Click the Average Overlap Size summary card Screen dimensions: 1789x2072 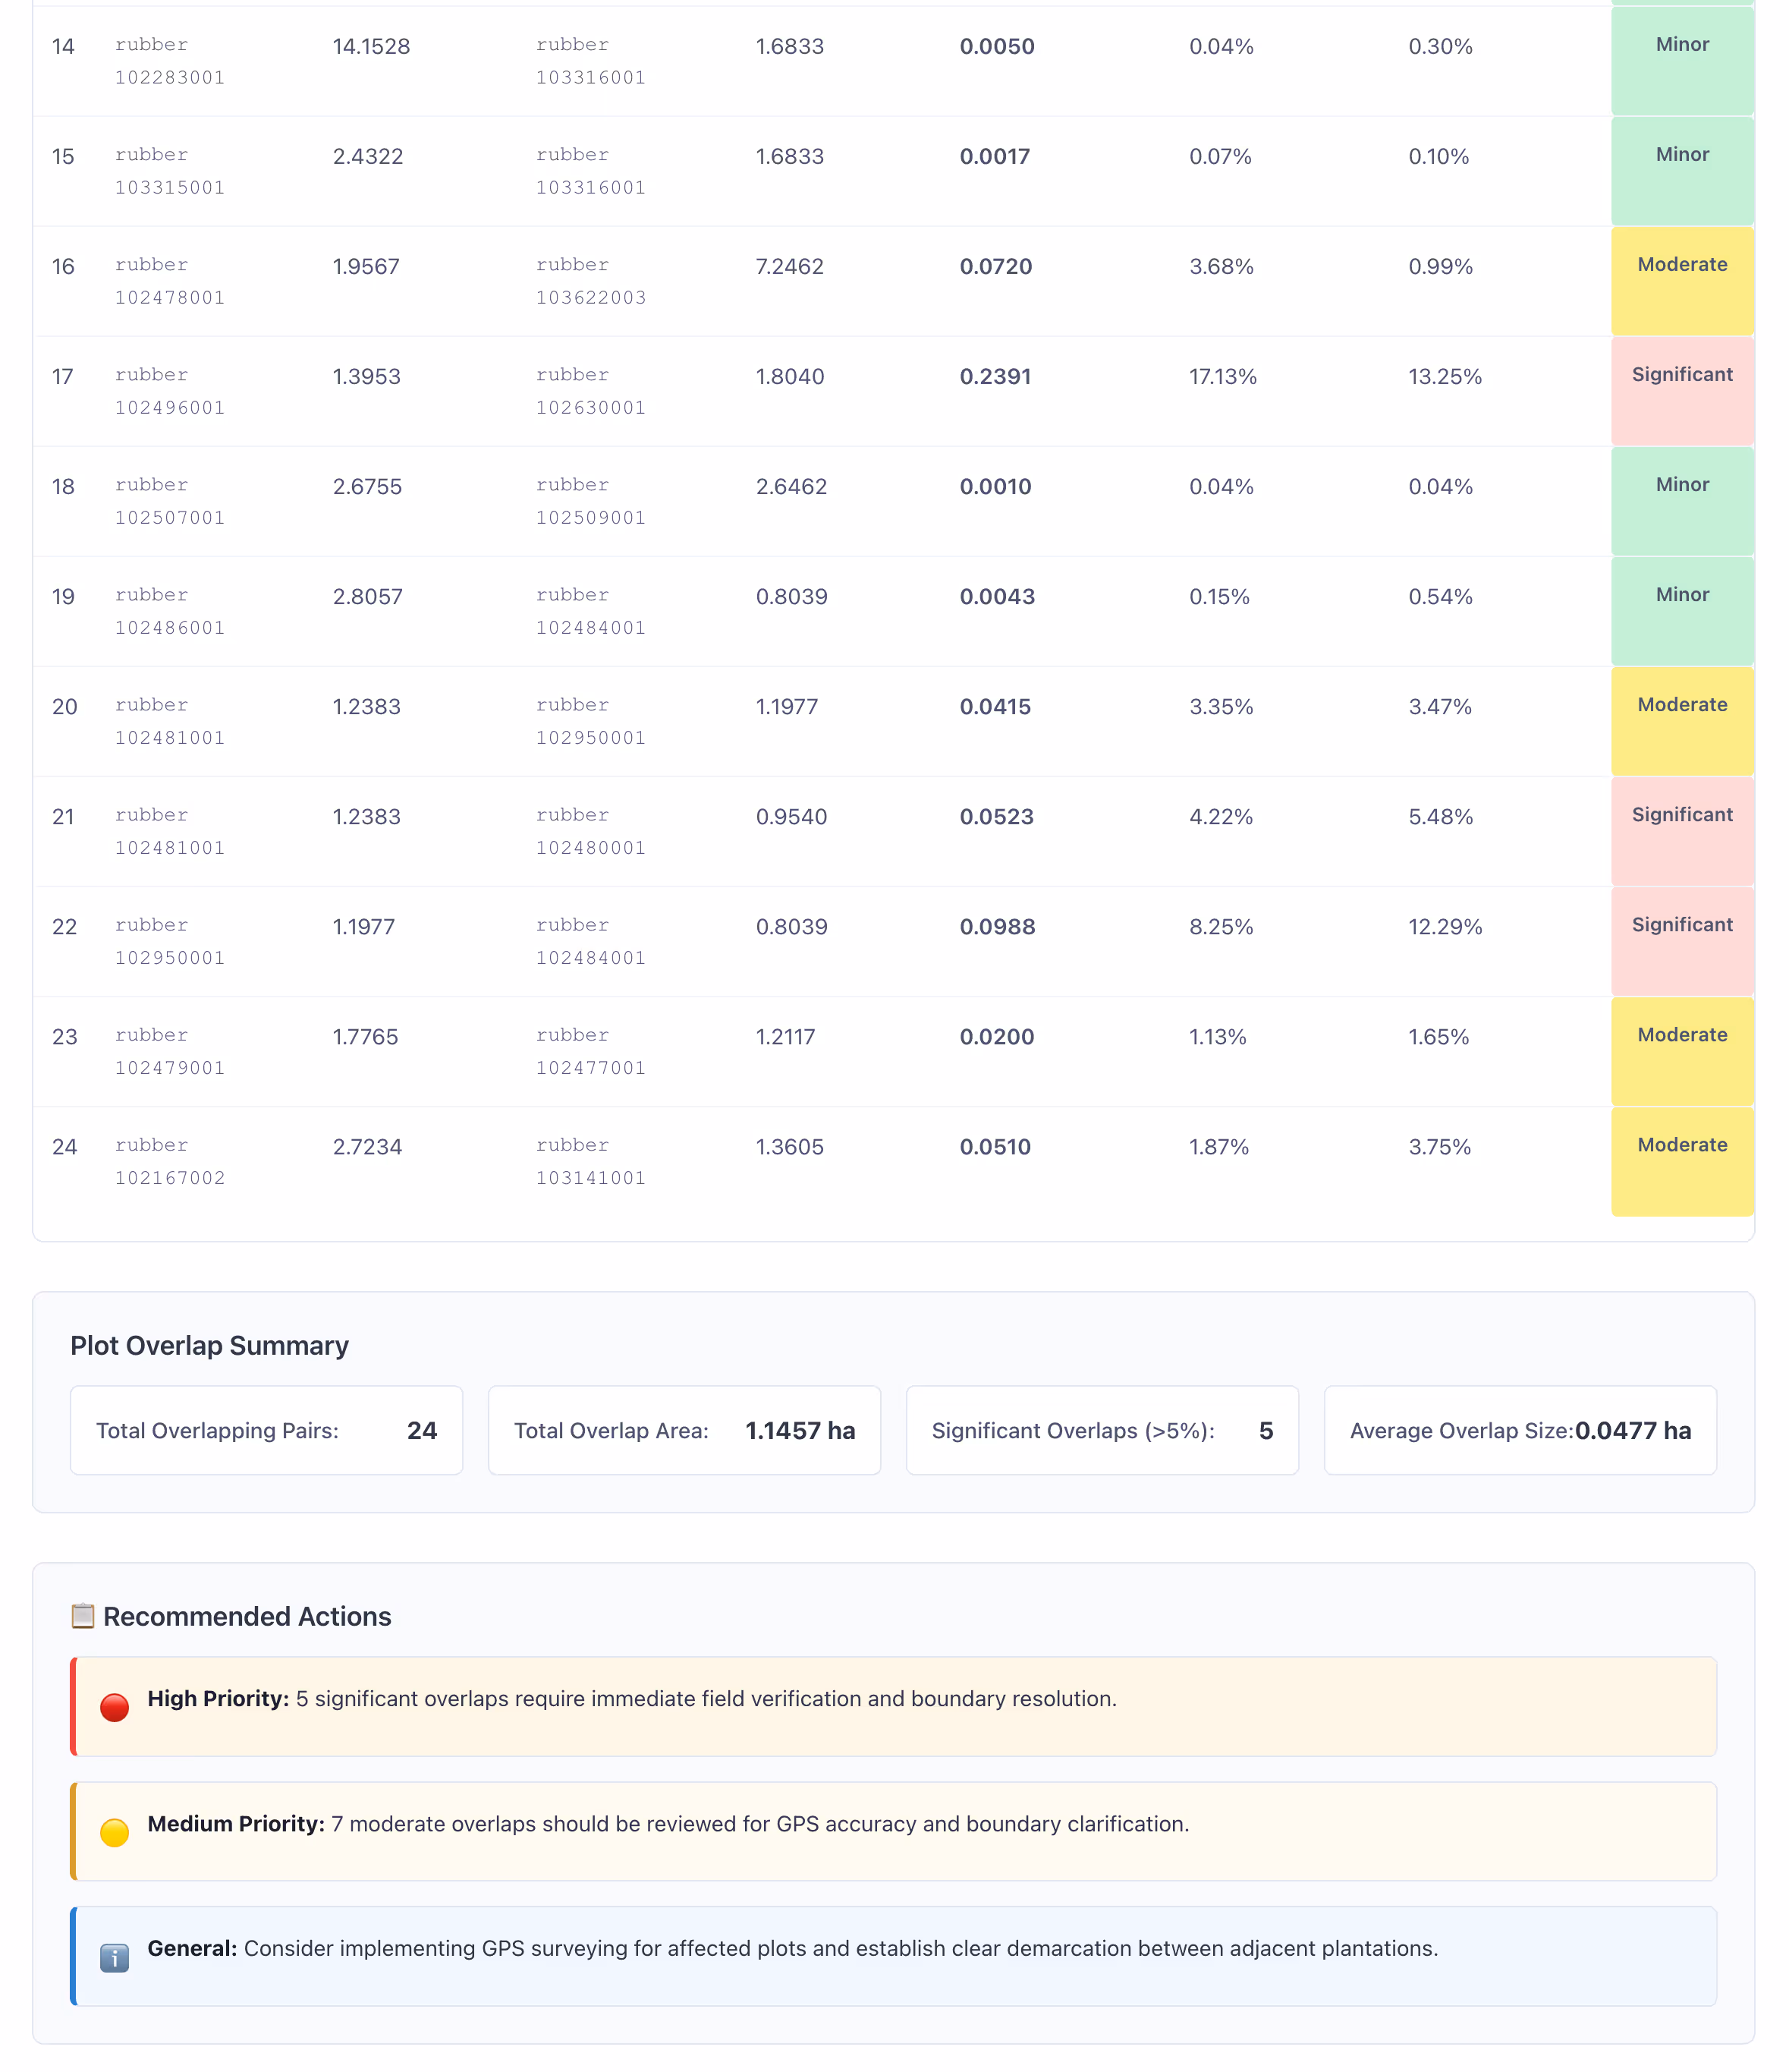click(x=1520, y=1430)
